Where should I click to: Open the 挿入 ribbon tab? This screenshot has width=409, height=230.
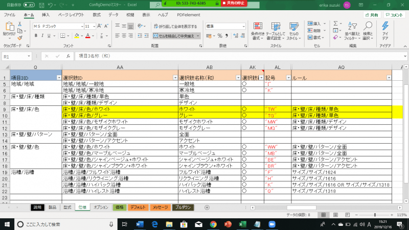(46, 15)
